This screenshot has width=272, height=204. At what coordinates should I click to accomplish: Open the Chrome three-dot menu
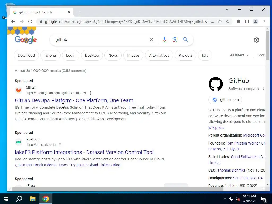coord(264,22)
